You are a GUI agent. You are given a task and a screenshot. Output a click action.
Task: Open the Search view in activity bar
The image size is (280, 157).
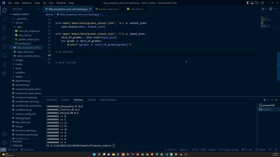point(4,19)
